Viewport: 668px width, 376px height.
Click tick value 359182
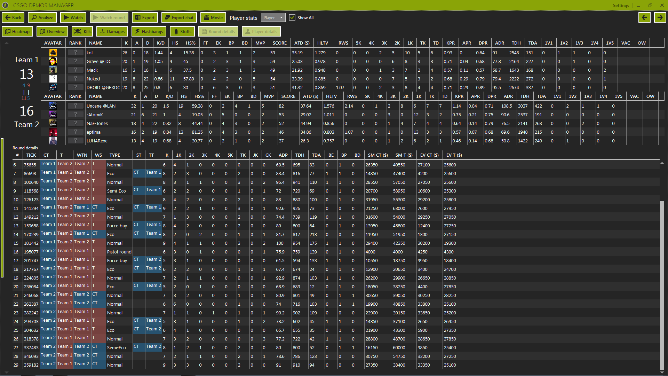point(31,365)
